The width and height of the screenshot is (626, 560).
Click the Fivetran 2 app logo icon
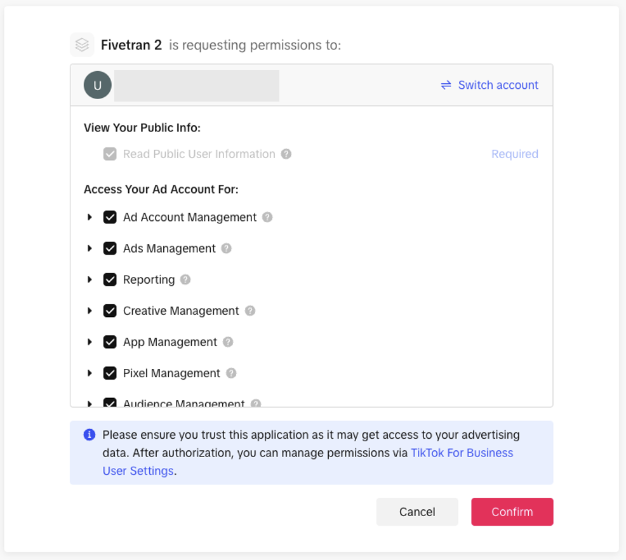82,45
